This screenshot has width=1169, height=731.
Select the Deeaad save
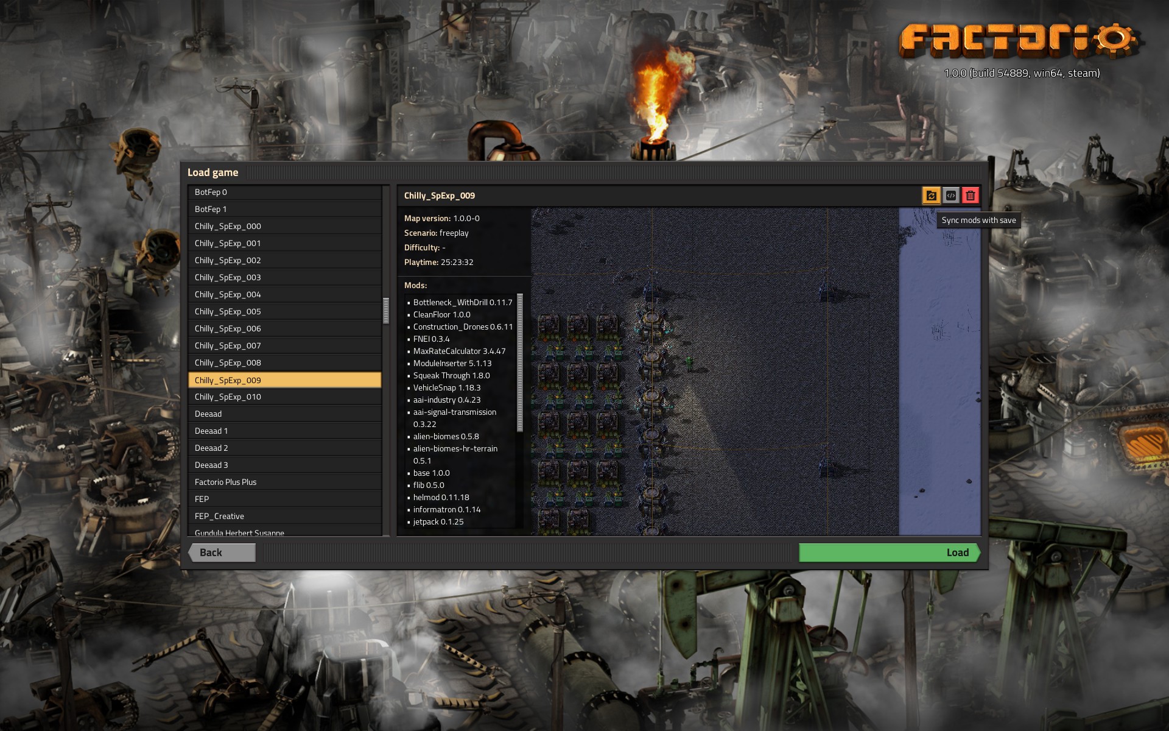[x=285, y=414]
